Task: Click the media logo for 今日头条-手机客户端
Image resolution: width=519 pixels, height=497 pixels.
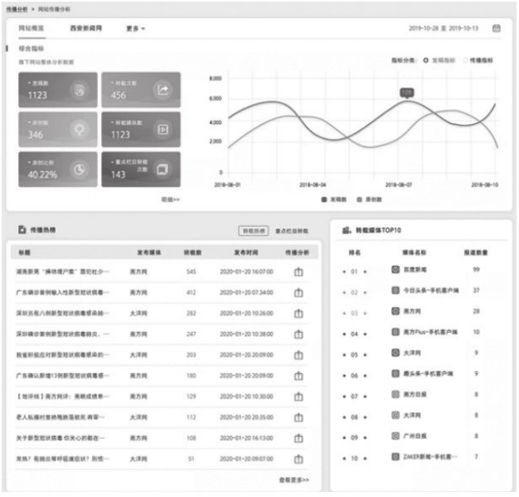Action: 396,290
